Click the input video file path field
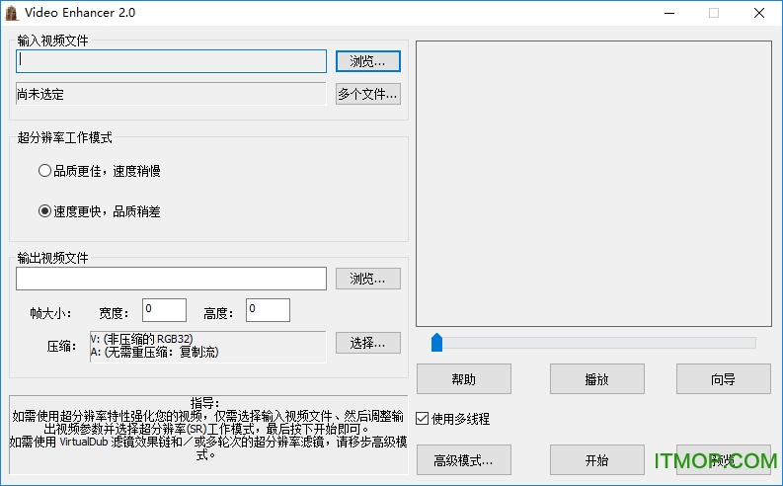 pos(171,61)
